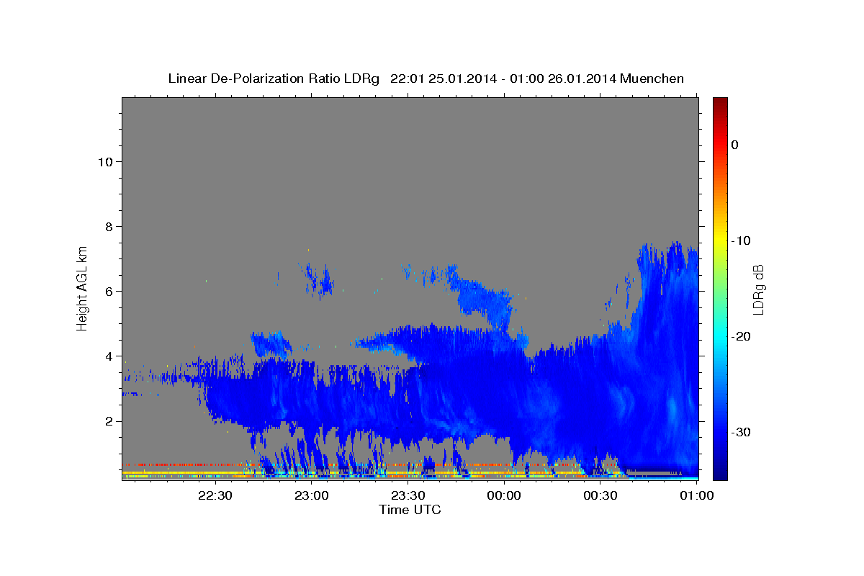Click the height tick label 8

pos(109,226)
